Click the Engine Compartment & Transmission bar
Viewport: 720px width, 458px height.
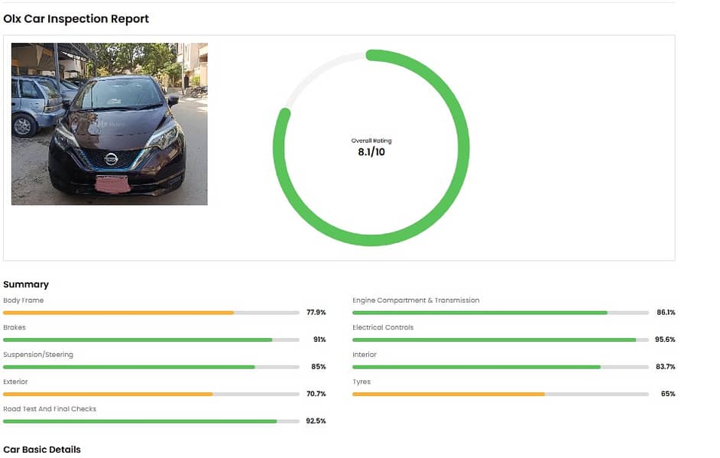(501, 313)
